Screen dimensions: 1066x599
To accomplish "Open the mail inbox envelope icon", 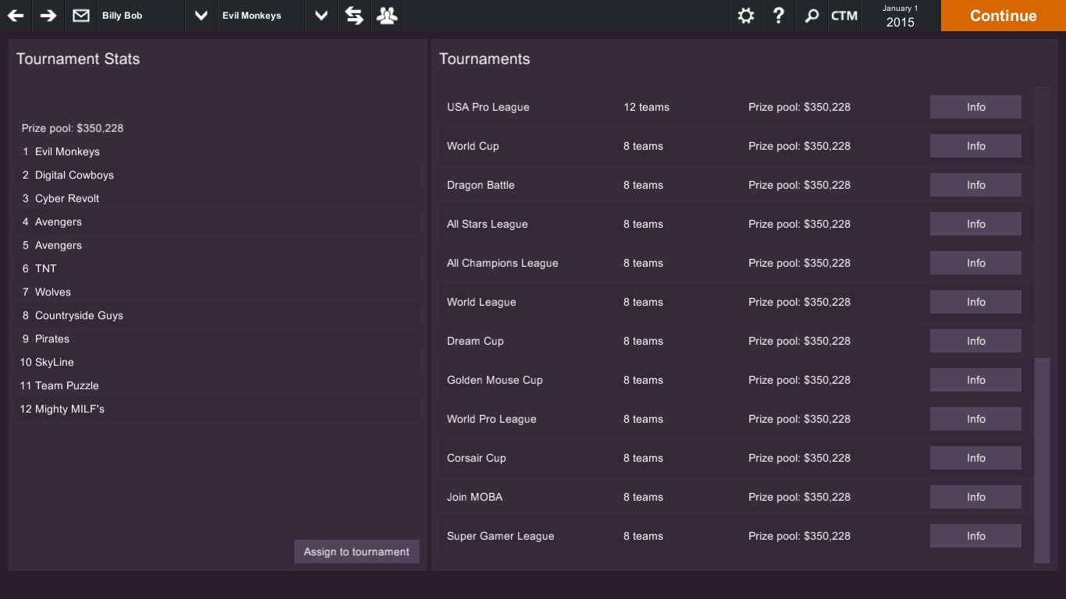I will (80, 16).
